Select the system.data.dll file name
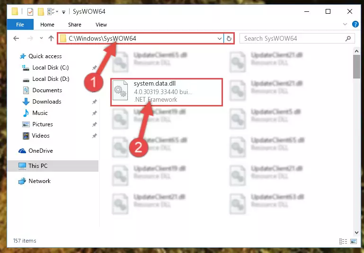 (x=155, y=84)
